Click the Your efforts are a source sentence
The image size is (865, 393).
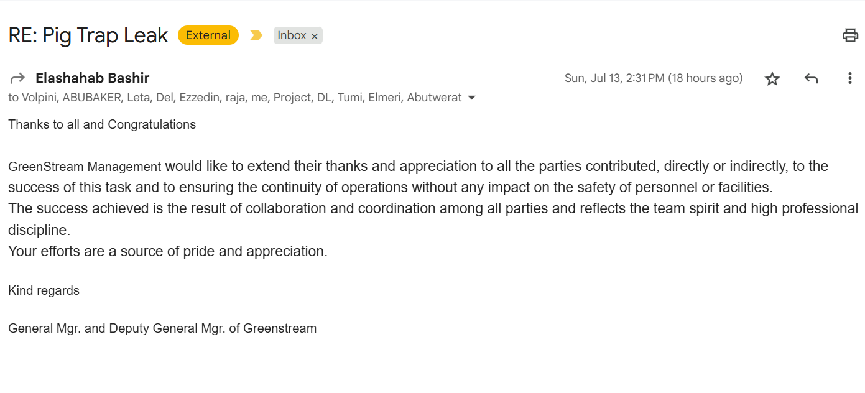tap(168, 251)
